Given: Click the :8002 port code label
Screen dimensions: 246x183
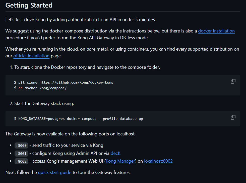Looking at the screenshot, I should [21, 161].
